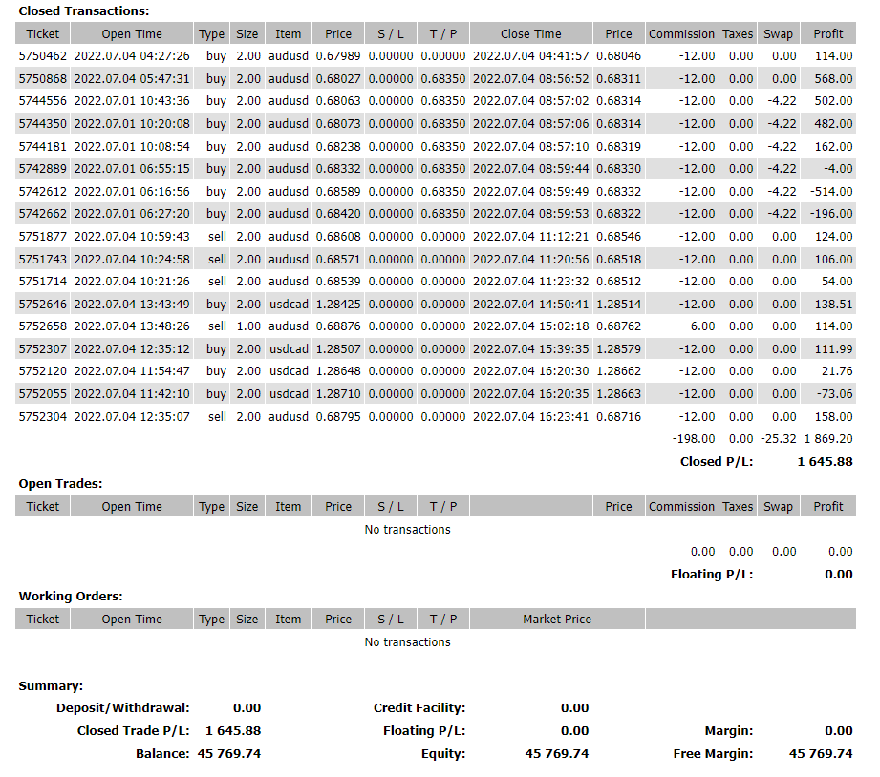Screen dimensions: 880x777
Task: Click Closed Transactions Ticket column header
Action: pos(43,33)
